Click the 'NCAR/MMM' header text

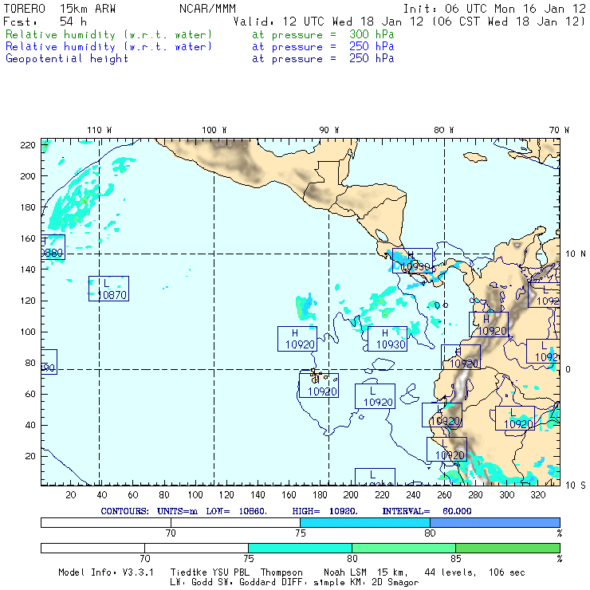coord(207,9)
